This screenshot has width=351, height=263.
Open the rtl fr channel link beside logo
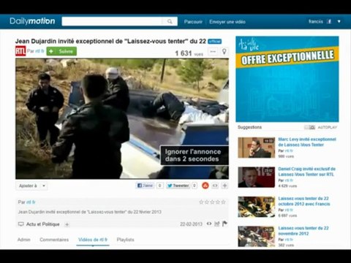tap(39, 51)
